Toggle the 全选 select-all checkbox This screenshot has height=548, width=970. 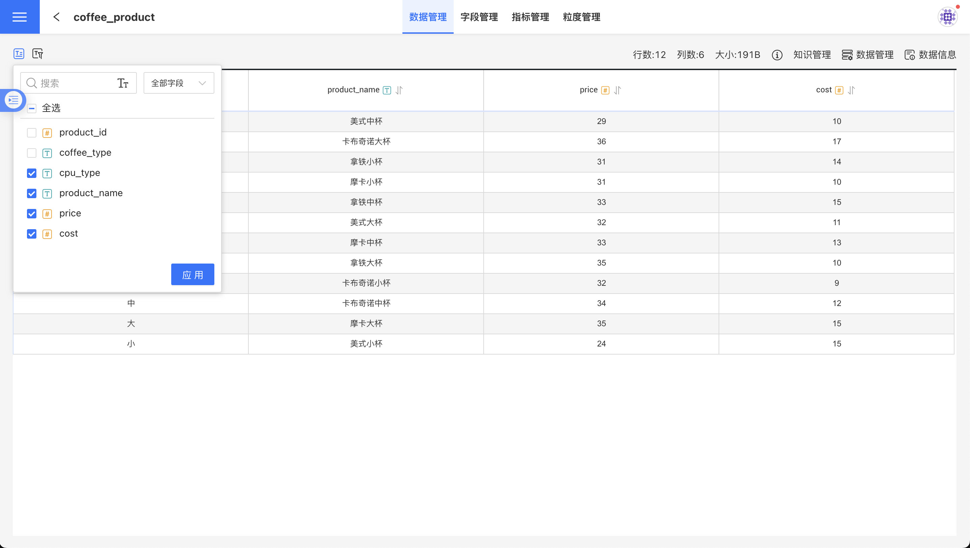coord(32,109)
